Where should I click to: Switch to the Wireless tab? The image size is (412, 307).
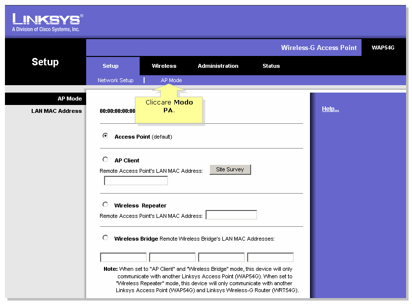click(164, 66)
